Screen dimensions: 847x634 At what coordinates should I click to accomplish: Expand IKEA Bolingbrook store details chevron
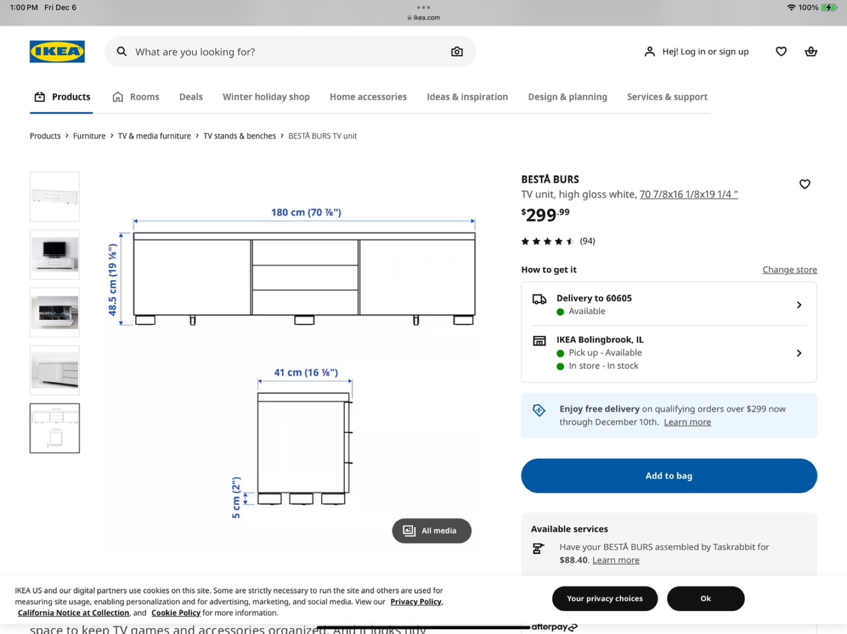tap(799, 353)
